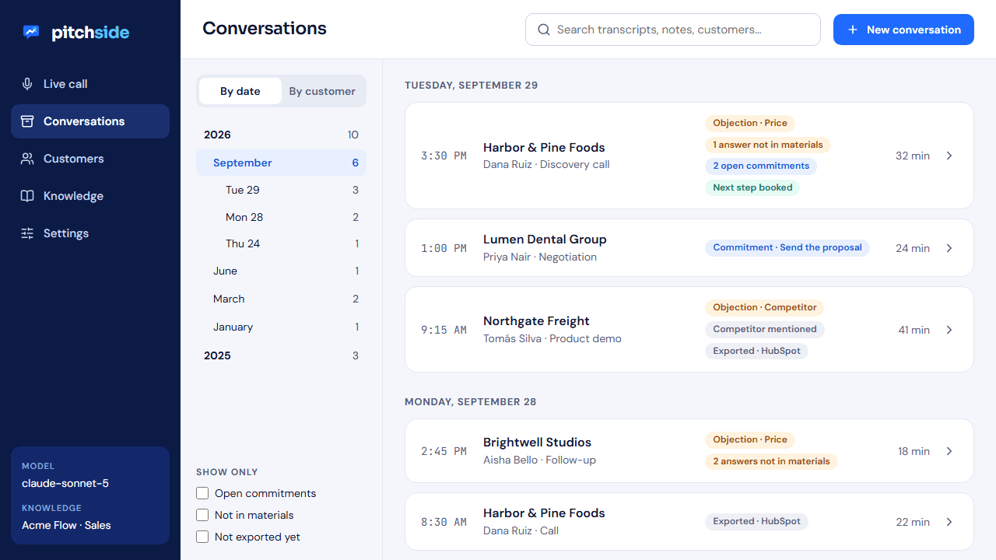This screenshot has height=560, width=996.
Task: Click the Conversations archive icon
Action: coord(27,121)
